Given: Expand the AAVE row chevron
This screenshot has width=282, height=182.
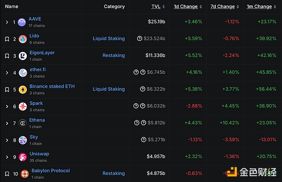Looking at the screenshot, I should [7, 22].
